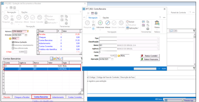Switch to the Cheques a Receber tab

point(22,97)
